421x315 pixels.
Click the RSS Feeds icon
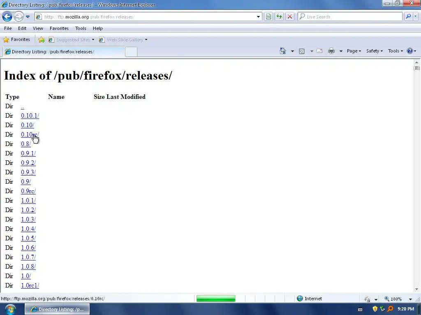[x=302, y=51]
